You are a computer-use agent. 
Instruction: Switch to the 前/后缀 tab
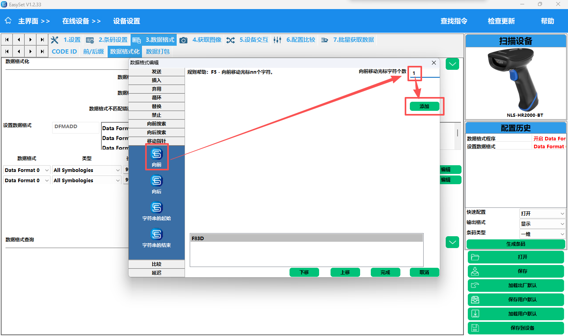pyautogui.click(x=93, y=52)
